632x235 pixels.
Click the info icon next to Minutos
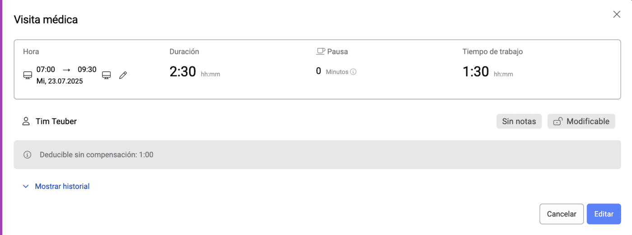coord(353,72)
